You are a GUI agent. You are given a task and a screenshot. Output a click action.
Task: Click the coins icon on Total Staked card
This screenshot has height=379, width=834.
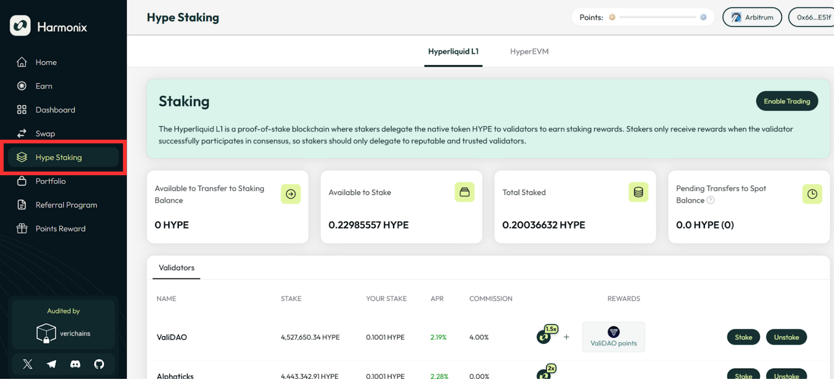[638, 192]
